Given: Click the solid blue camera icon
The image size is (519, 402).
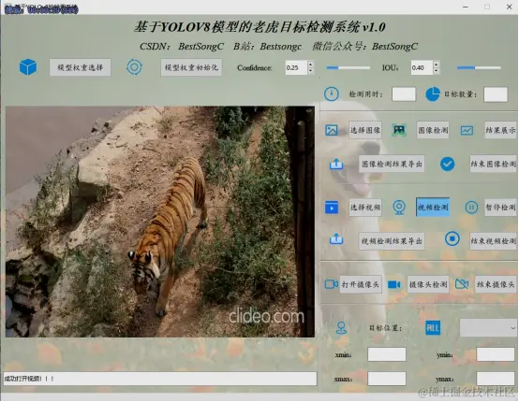Looking at the screenshot, I should (394, 284).
